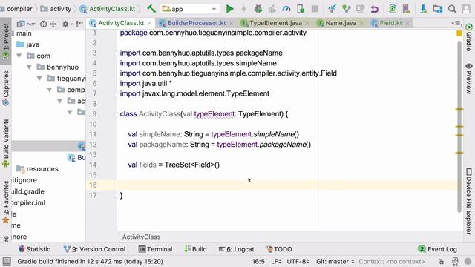Screen dimensions: 475x267
Task: Click line number 16 in the gutter
Action: click(x=93, y=185)
